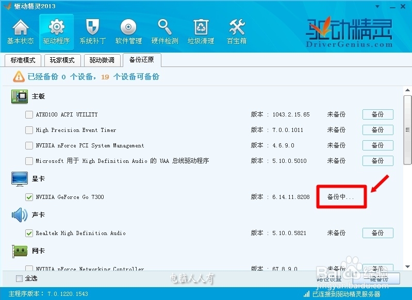Click the High Precision Event Timer name
This screenshot has width=412, height=300.
[x=76, y=130]
